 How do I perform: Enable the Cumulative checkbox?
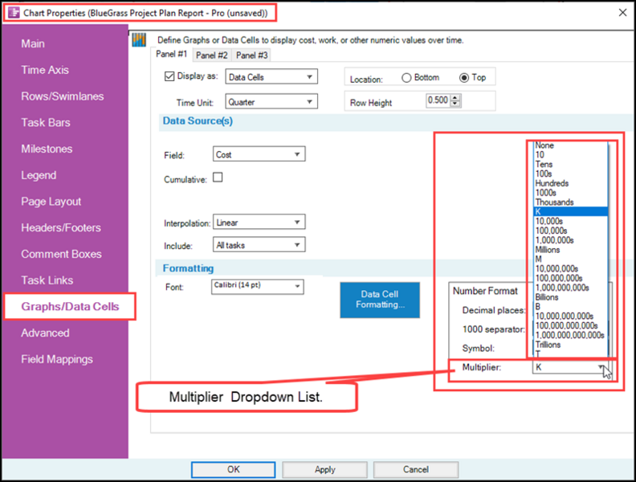(218, 178)
